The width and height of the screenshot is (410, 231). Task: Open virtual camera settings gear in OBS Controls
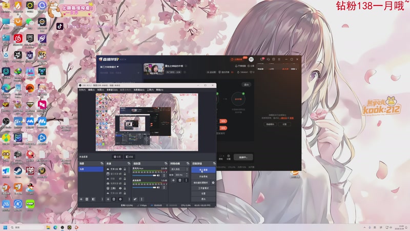click(213, 183)
